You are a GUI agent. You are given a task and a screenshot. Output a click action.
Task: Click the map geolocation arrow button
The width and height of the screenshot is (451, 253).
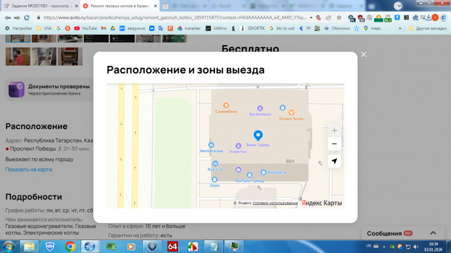click(x=334, y=161)
